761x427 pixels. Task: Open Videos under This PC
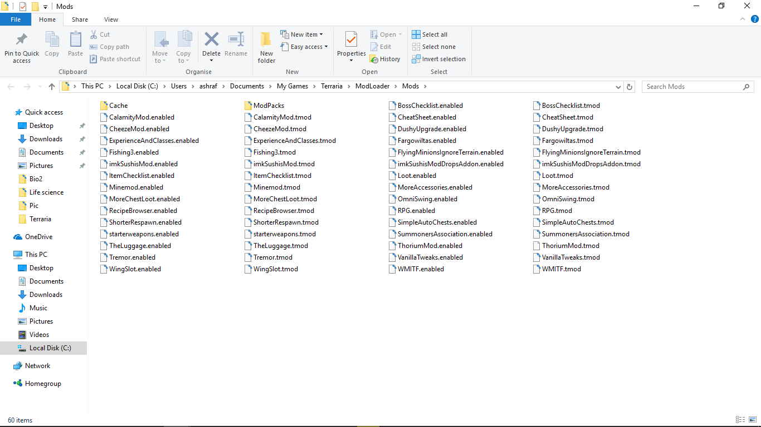[x=39, y=335]
